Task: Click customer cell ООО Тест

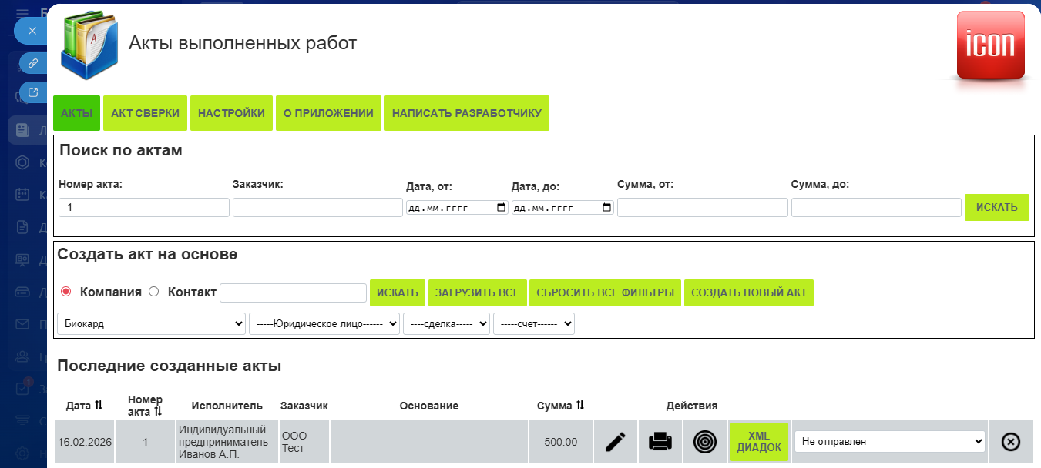Action: tap(304, 442)
